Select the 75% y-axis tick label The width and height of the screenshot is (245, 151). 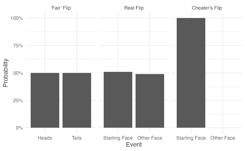(x=18, y=46)
